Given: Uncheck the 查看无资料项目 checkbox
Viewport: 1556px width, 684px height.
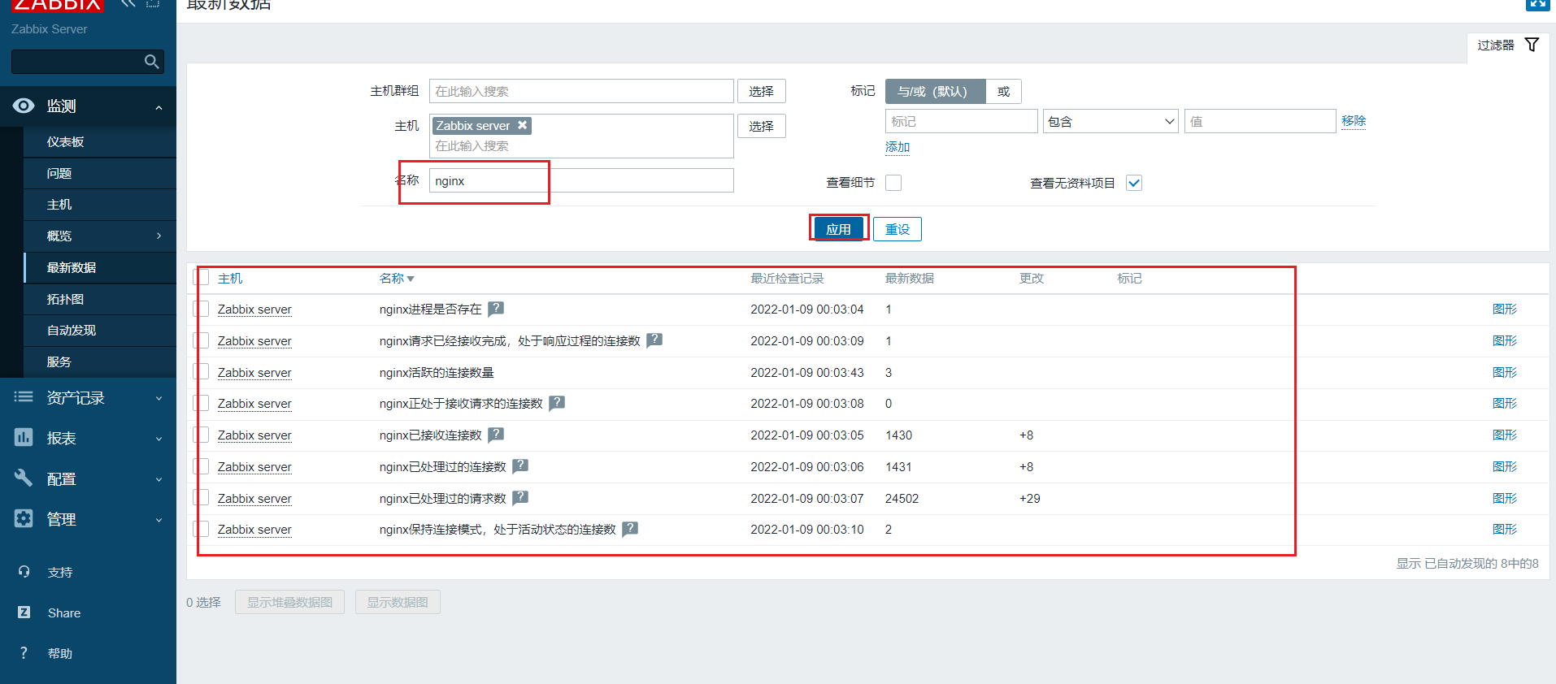Looking at the screenshot, I should tap(1134, 183).
